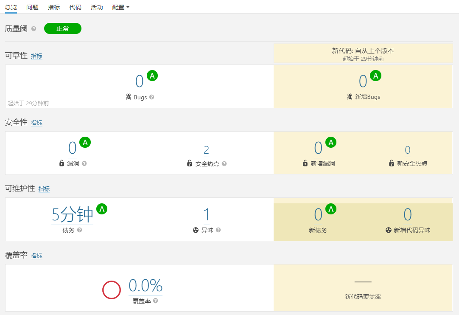Click the 5分钟 technical debt value

[72, 215]
